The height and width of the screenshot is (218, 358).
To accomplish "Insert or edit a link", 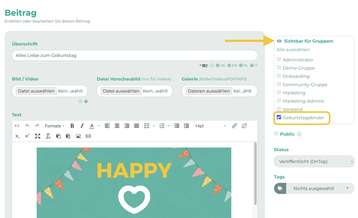I will point(234,126).
